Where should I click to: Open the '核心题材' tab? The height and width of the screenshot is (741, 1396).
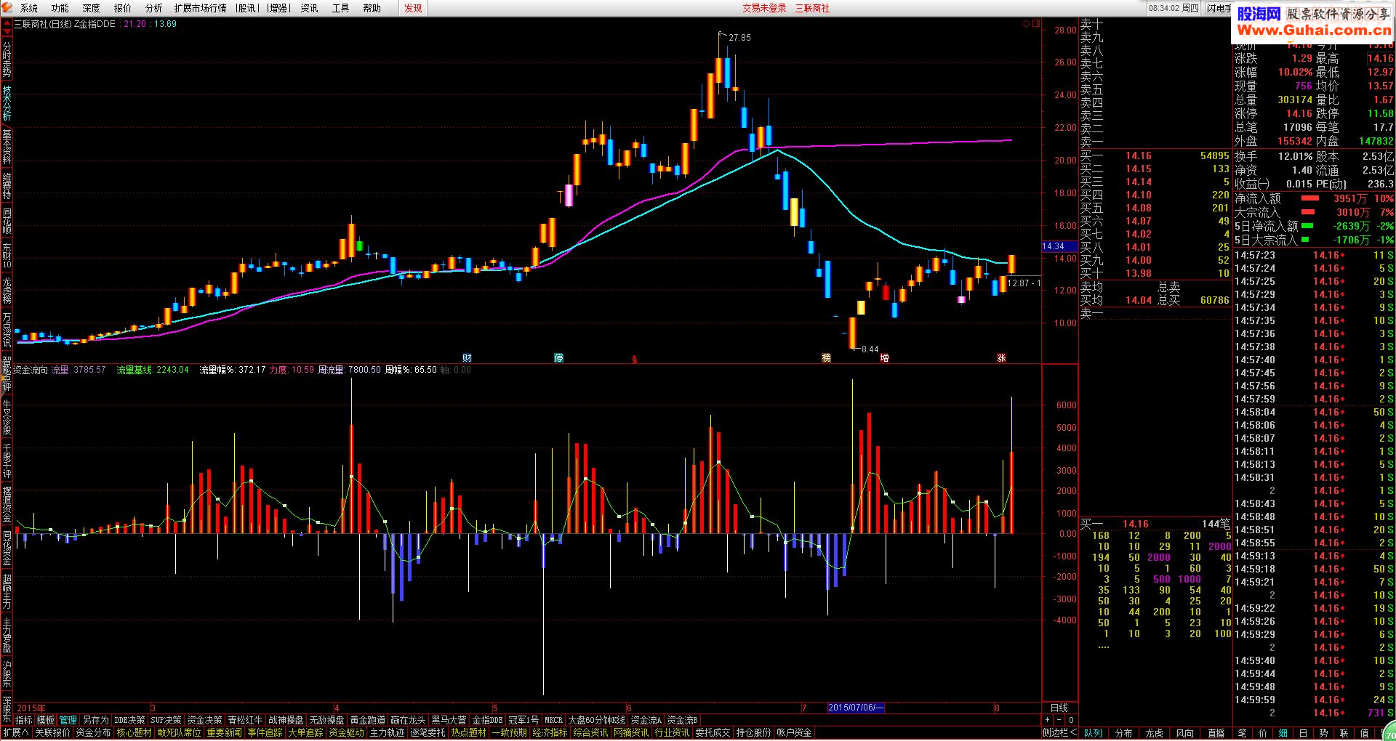coord(135,733)
